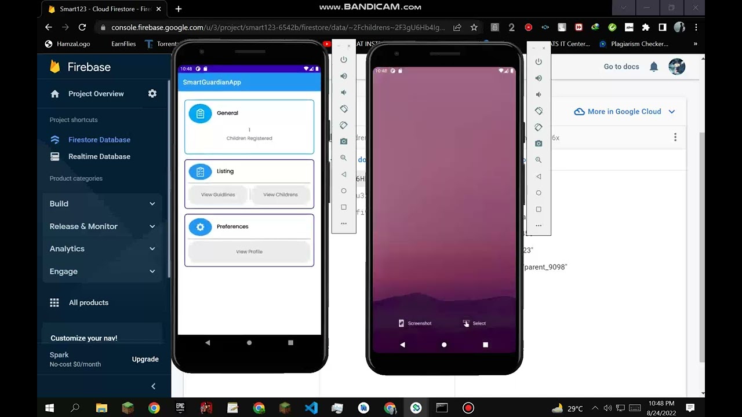Open the Plagiarism Checker bookmark
742x417 pixels.
click(x=634, y=43)
